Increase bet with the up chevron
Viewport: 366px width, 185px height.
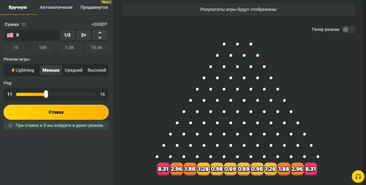(x=100, y=33)
